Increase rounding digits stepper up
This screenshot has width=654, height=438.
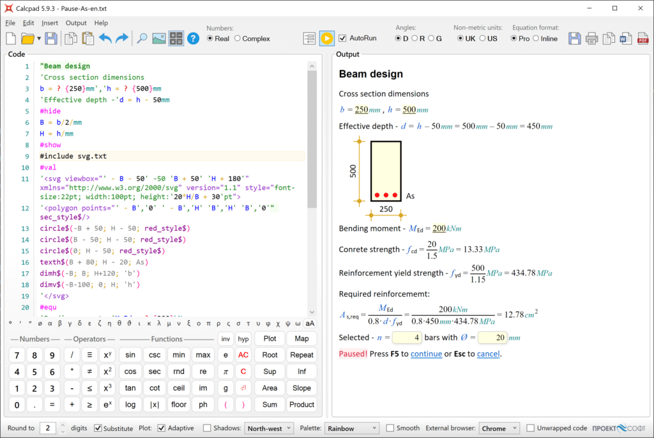point(63,425)
